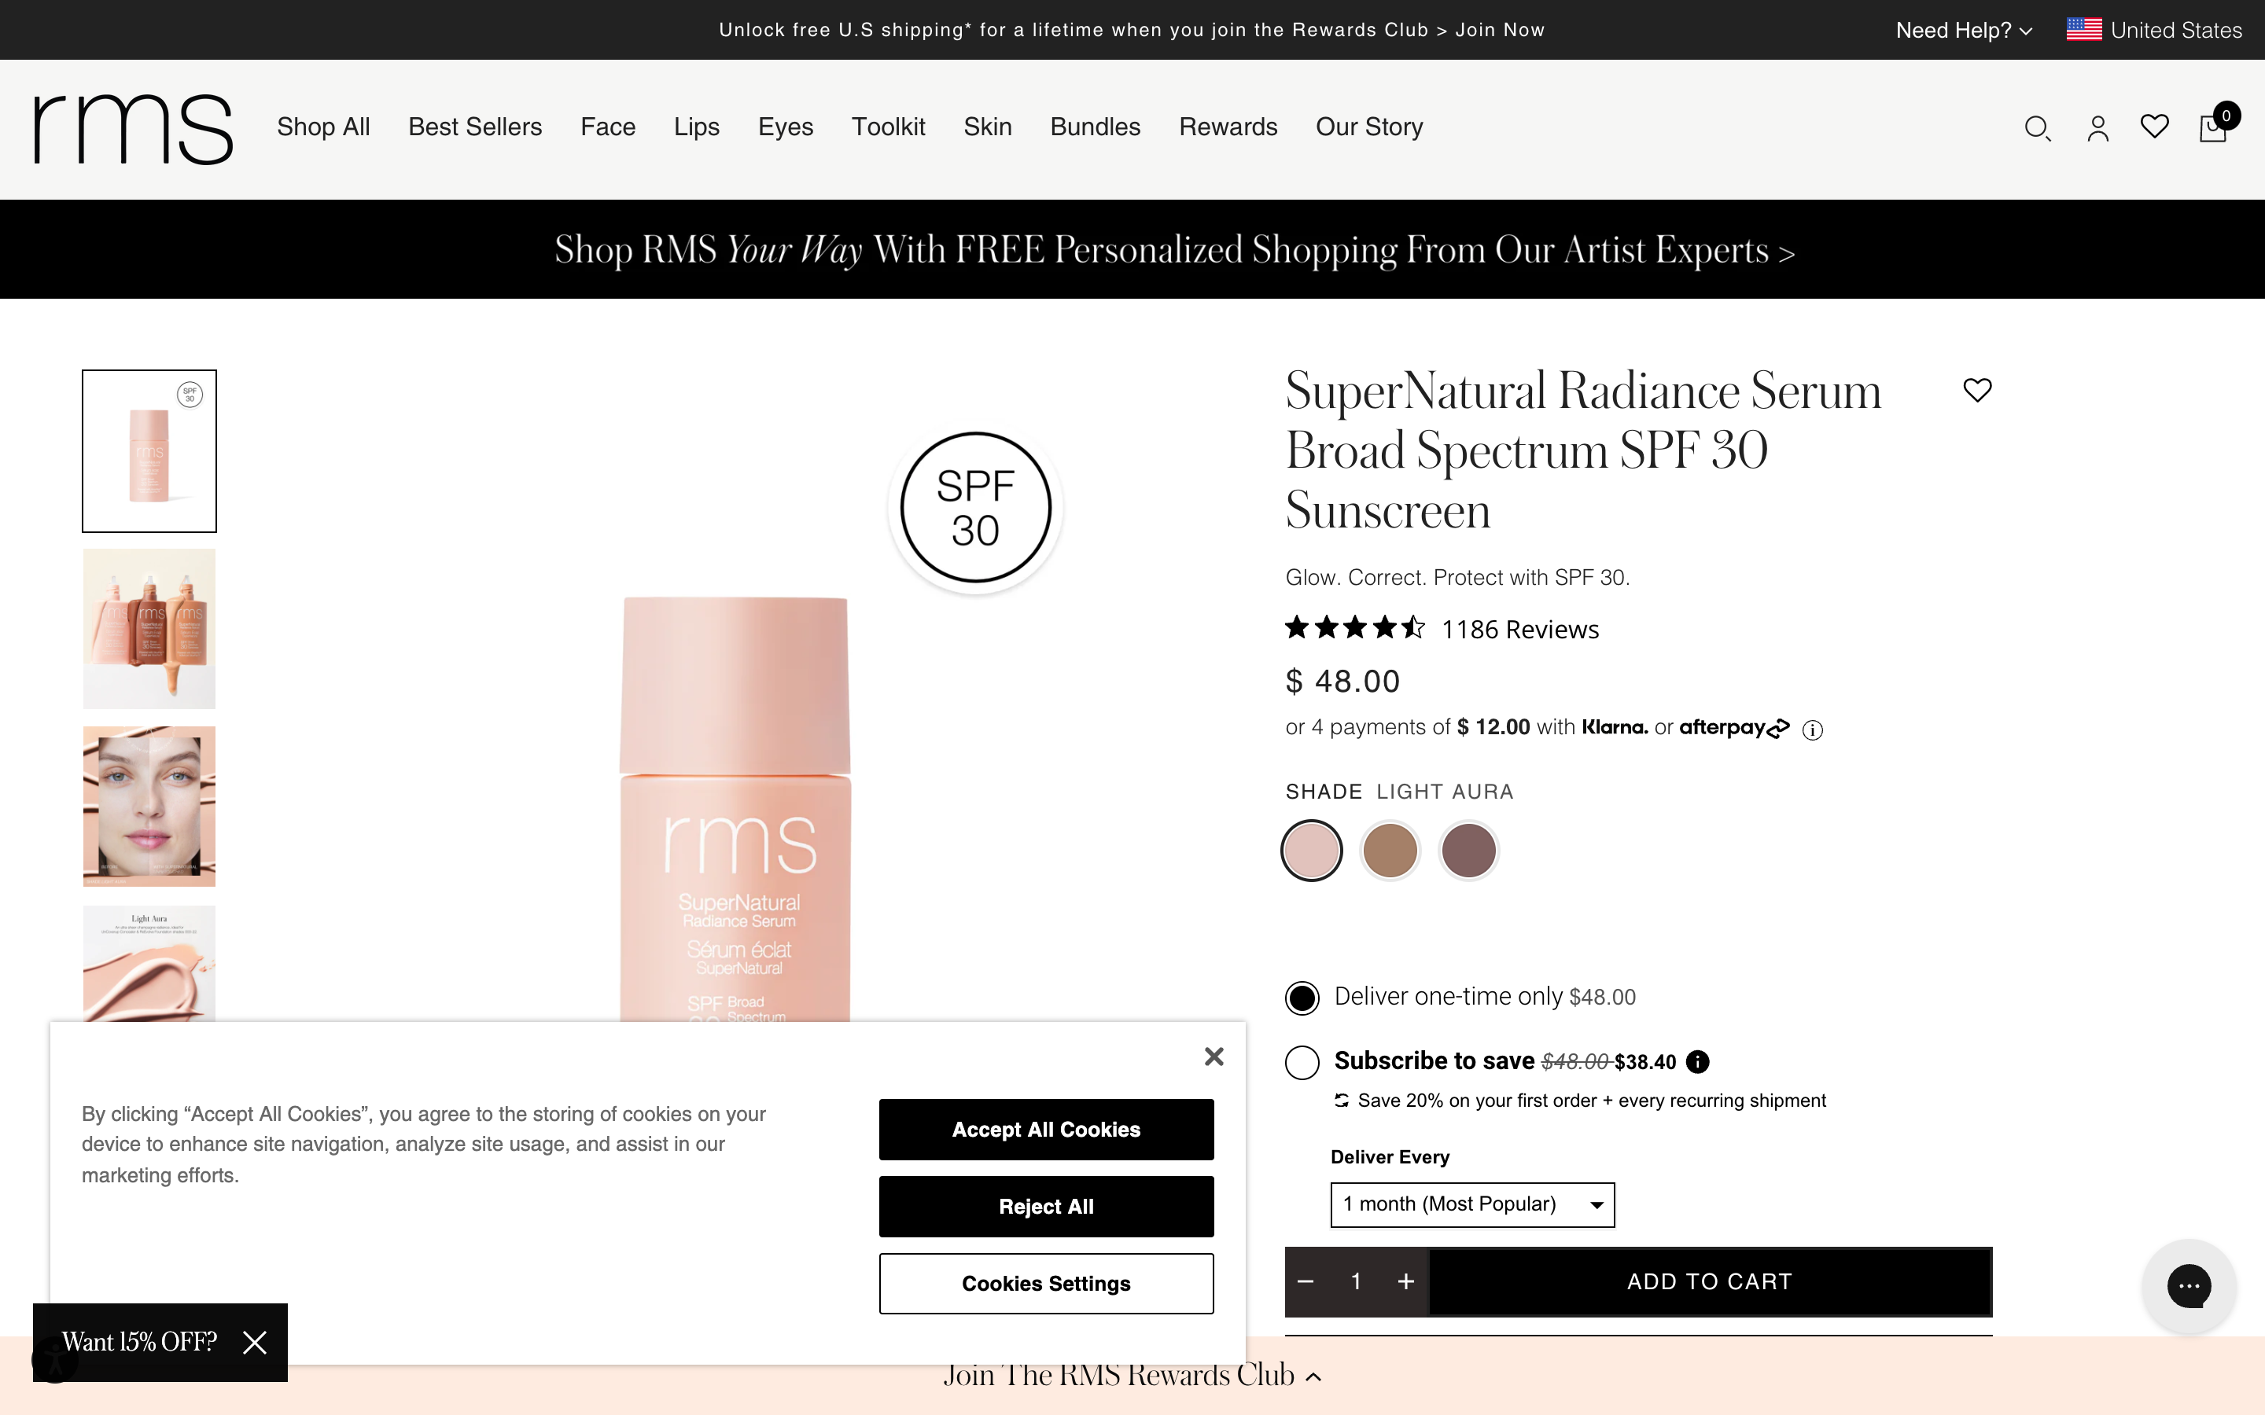Open the Best Sellers menu
Viewport: 2265px width, 1415px height.
[x=474, y=127]
